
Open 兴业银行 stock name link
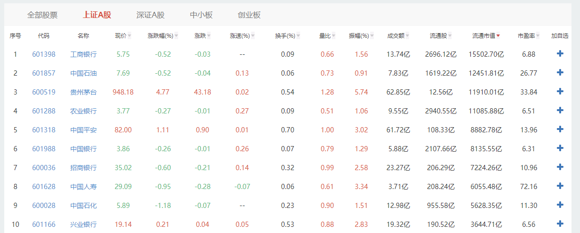point(83,224)
